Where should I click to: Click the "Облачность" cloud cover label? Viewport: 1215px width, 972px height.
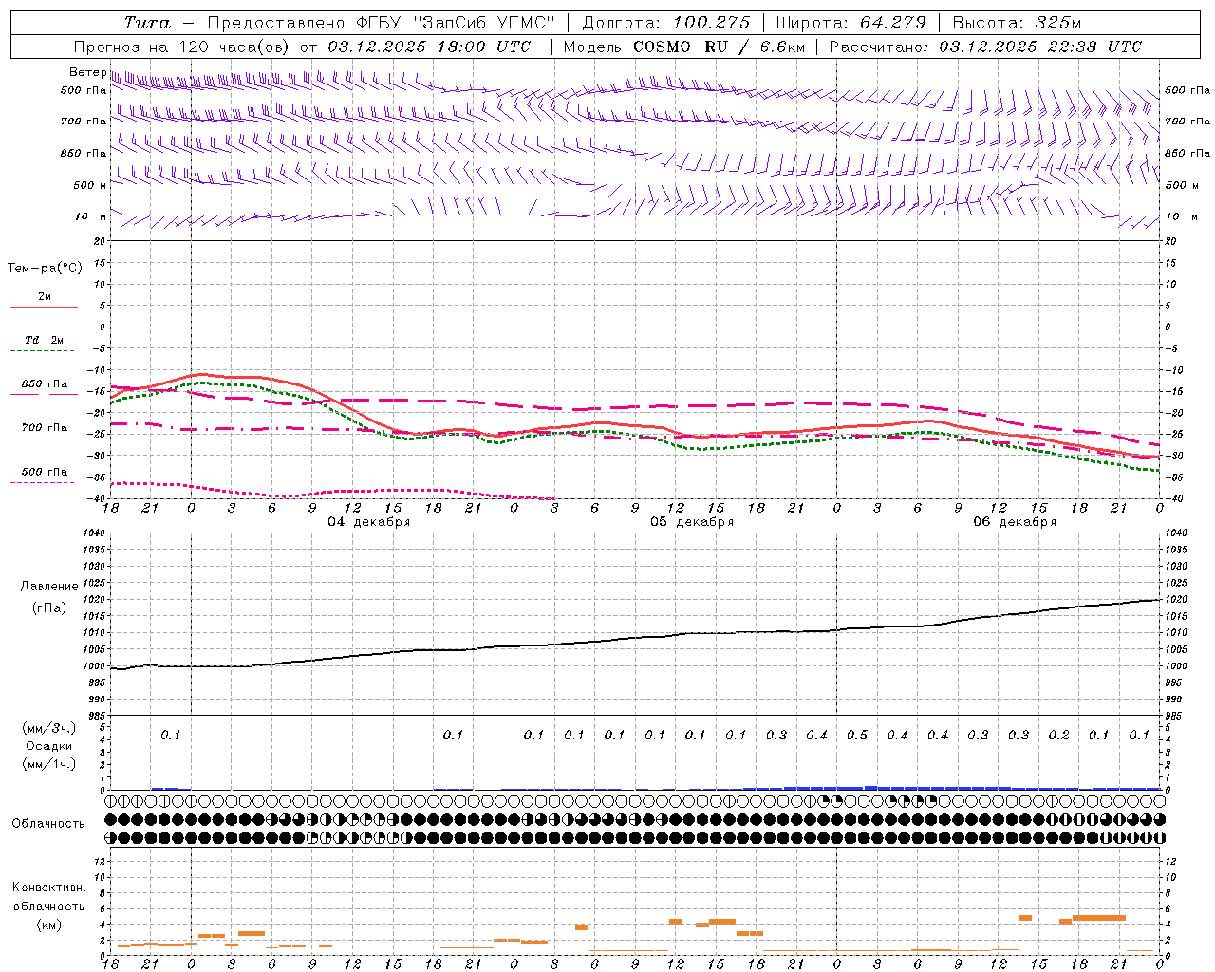(48, 824)
